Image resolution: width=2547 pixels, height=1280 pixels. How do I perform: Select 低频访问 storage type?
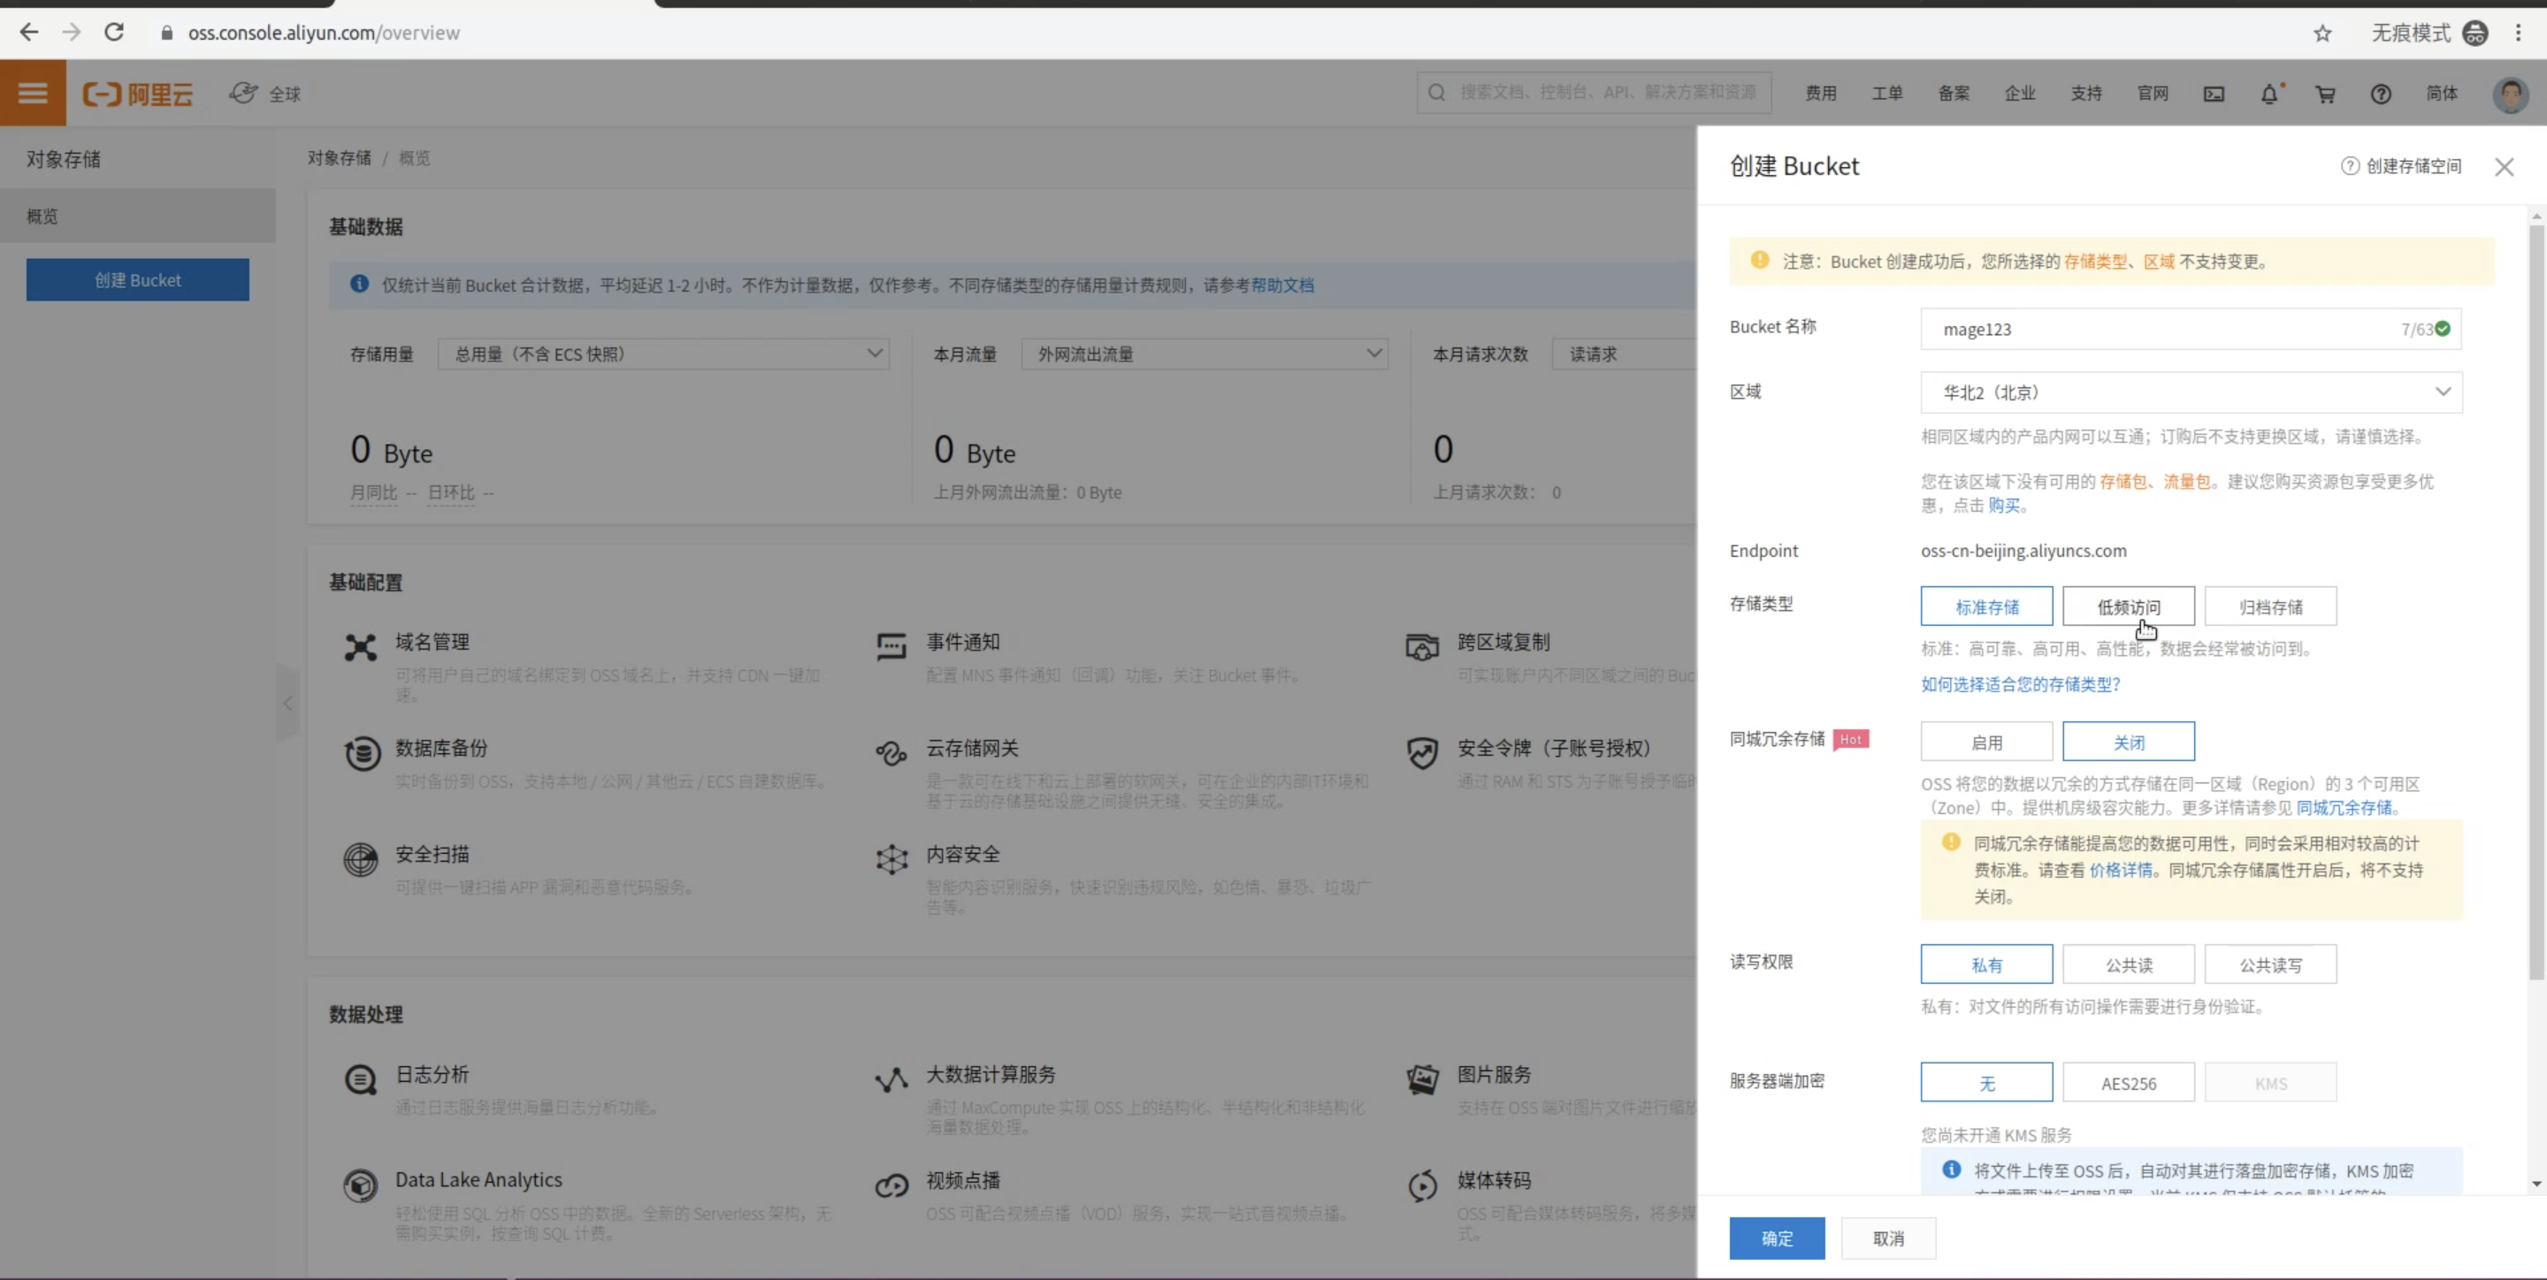(2128, 607)
